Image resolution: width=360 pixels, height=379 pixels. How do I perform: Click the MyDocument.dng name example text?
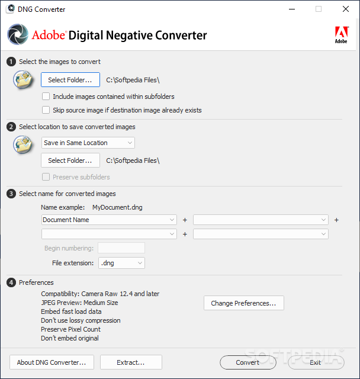[x=117, y=207]
